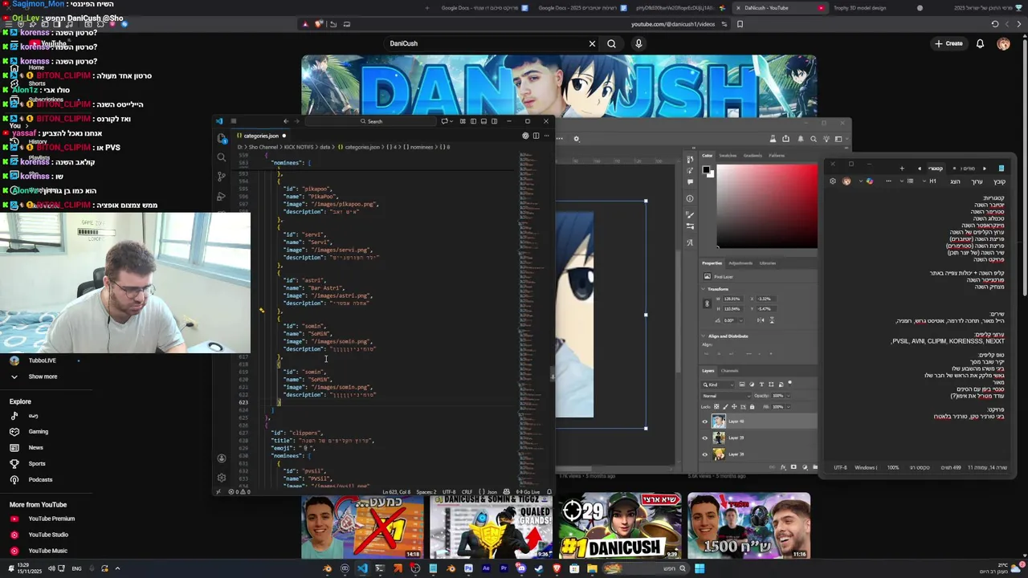This screenshot has width=1028, height=578.
Task: Click the Chrome reload button
Action: tap(995, 24)
